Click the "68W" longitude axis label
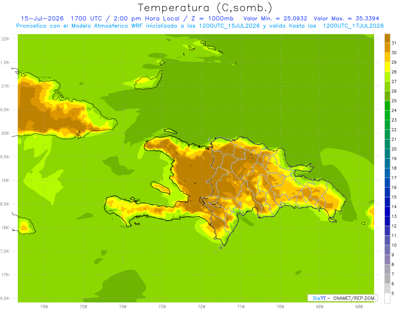Image resolution: width=403 pixels, height=311 pixels. (x=359, y=306)
